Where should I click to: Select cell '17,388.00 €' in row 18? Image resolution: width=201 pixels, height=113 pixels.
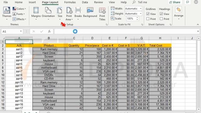point(160,105)
